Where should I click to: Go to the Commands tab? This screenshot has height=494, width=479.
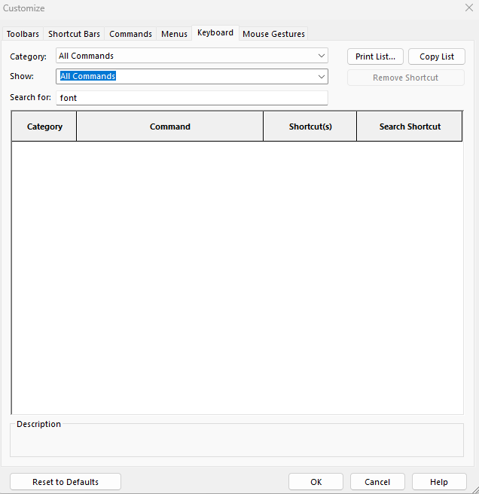130,34
